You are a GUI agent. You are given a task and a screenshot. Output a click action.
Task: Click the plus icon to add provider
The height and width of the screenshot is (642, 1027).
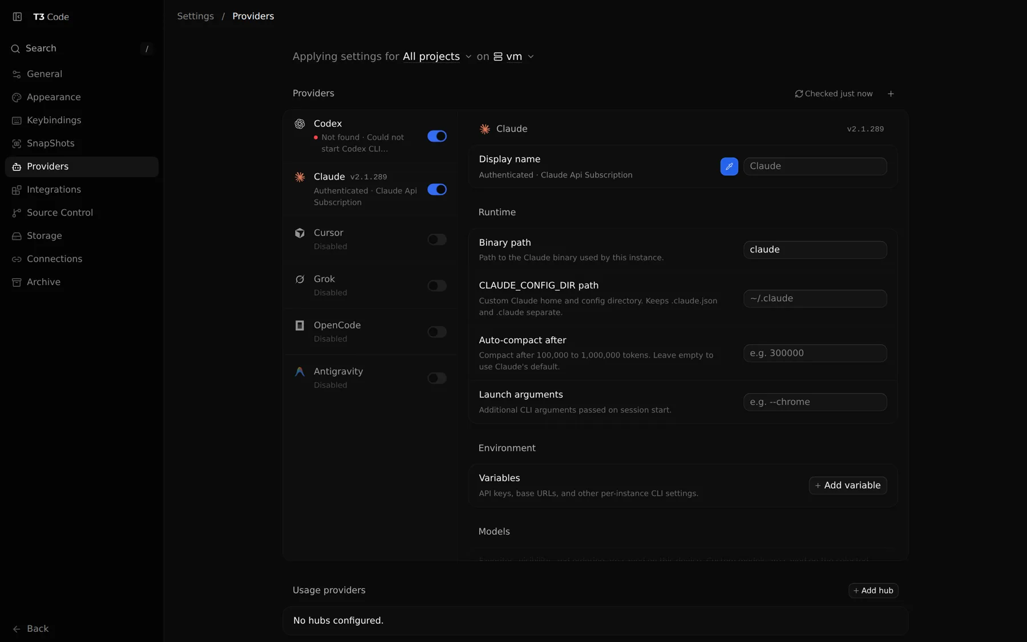tap(891, 94)
